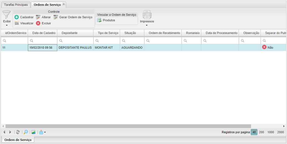
Task: Click Romaneio filter search field
Action: [191, 41]
